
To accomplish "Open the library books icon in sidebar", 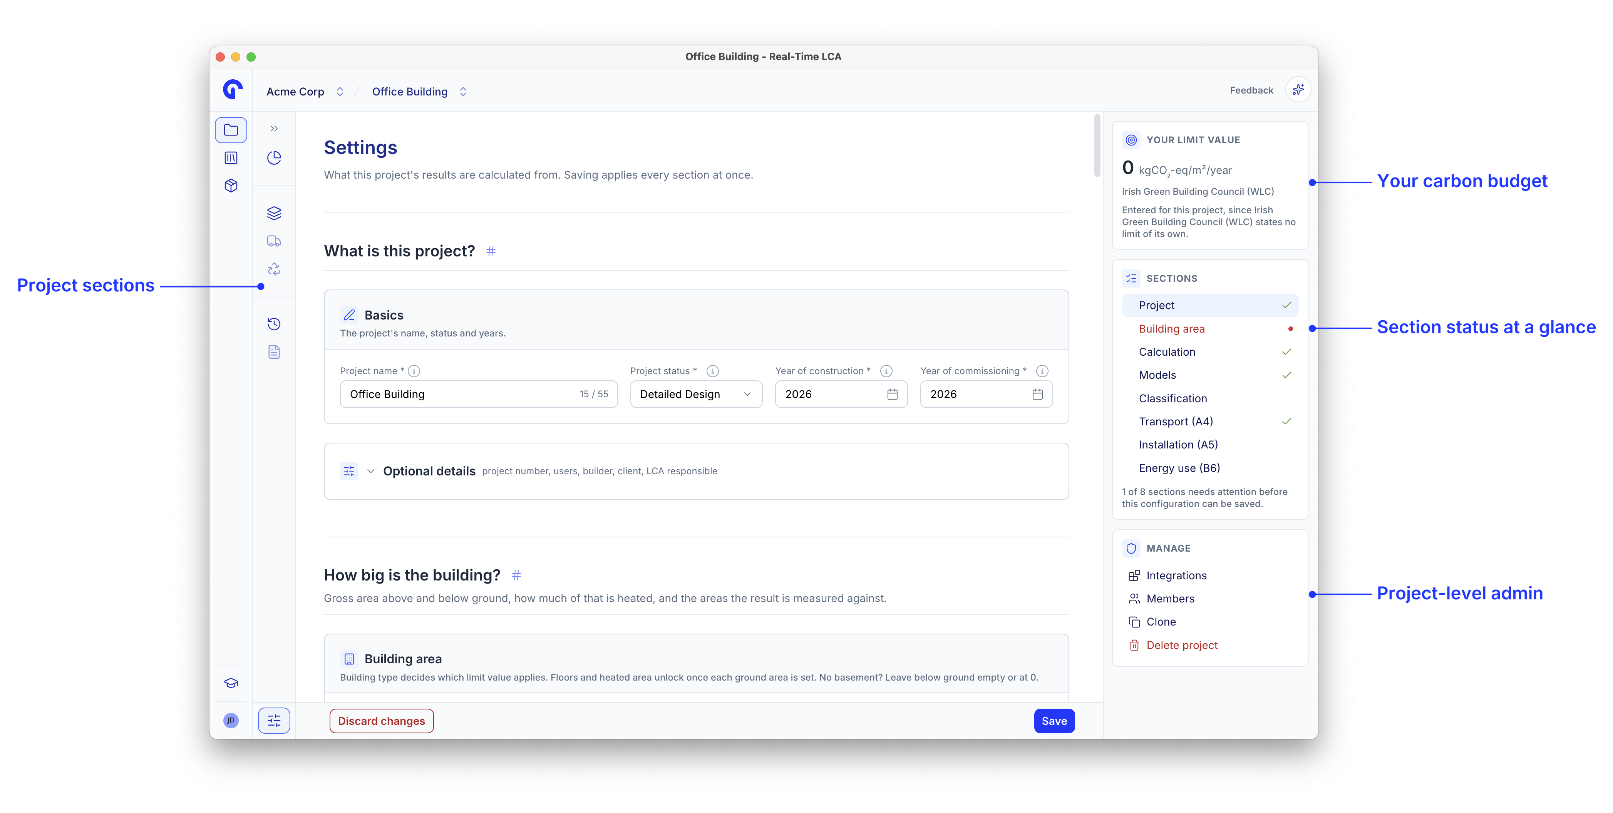I will tap(230, 158).
